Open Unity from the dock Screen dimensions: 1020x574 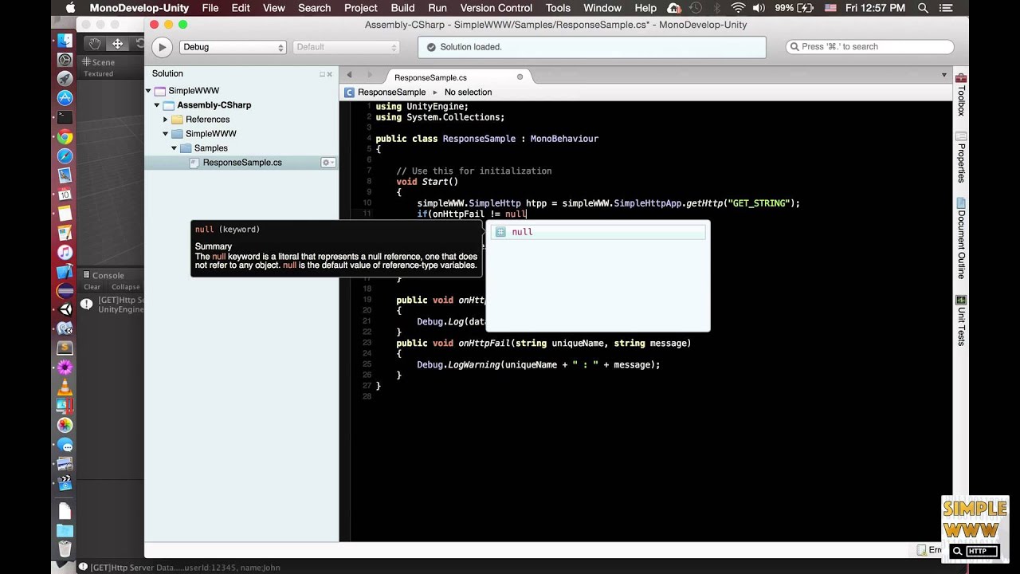[x=65, y=309]
